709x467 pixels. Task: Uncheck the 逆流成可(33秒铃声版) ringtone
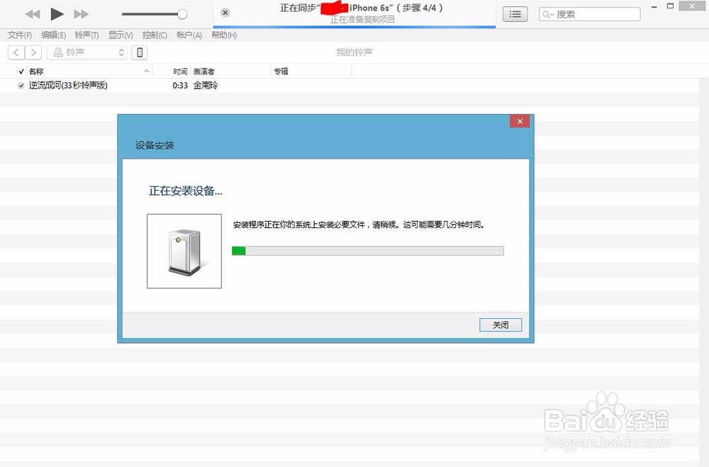pyautogui.click(x=21, y=85)
